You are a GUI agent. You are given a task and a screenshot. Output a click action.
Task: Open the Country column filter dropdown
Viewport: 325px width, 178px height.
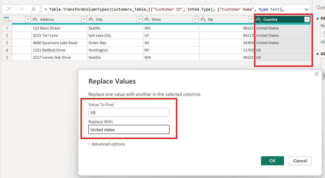point(307,19)
